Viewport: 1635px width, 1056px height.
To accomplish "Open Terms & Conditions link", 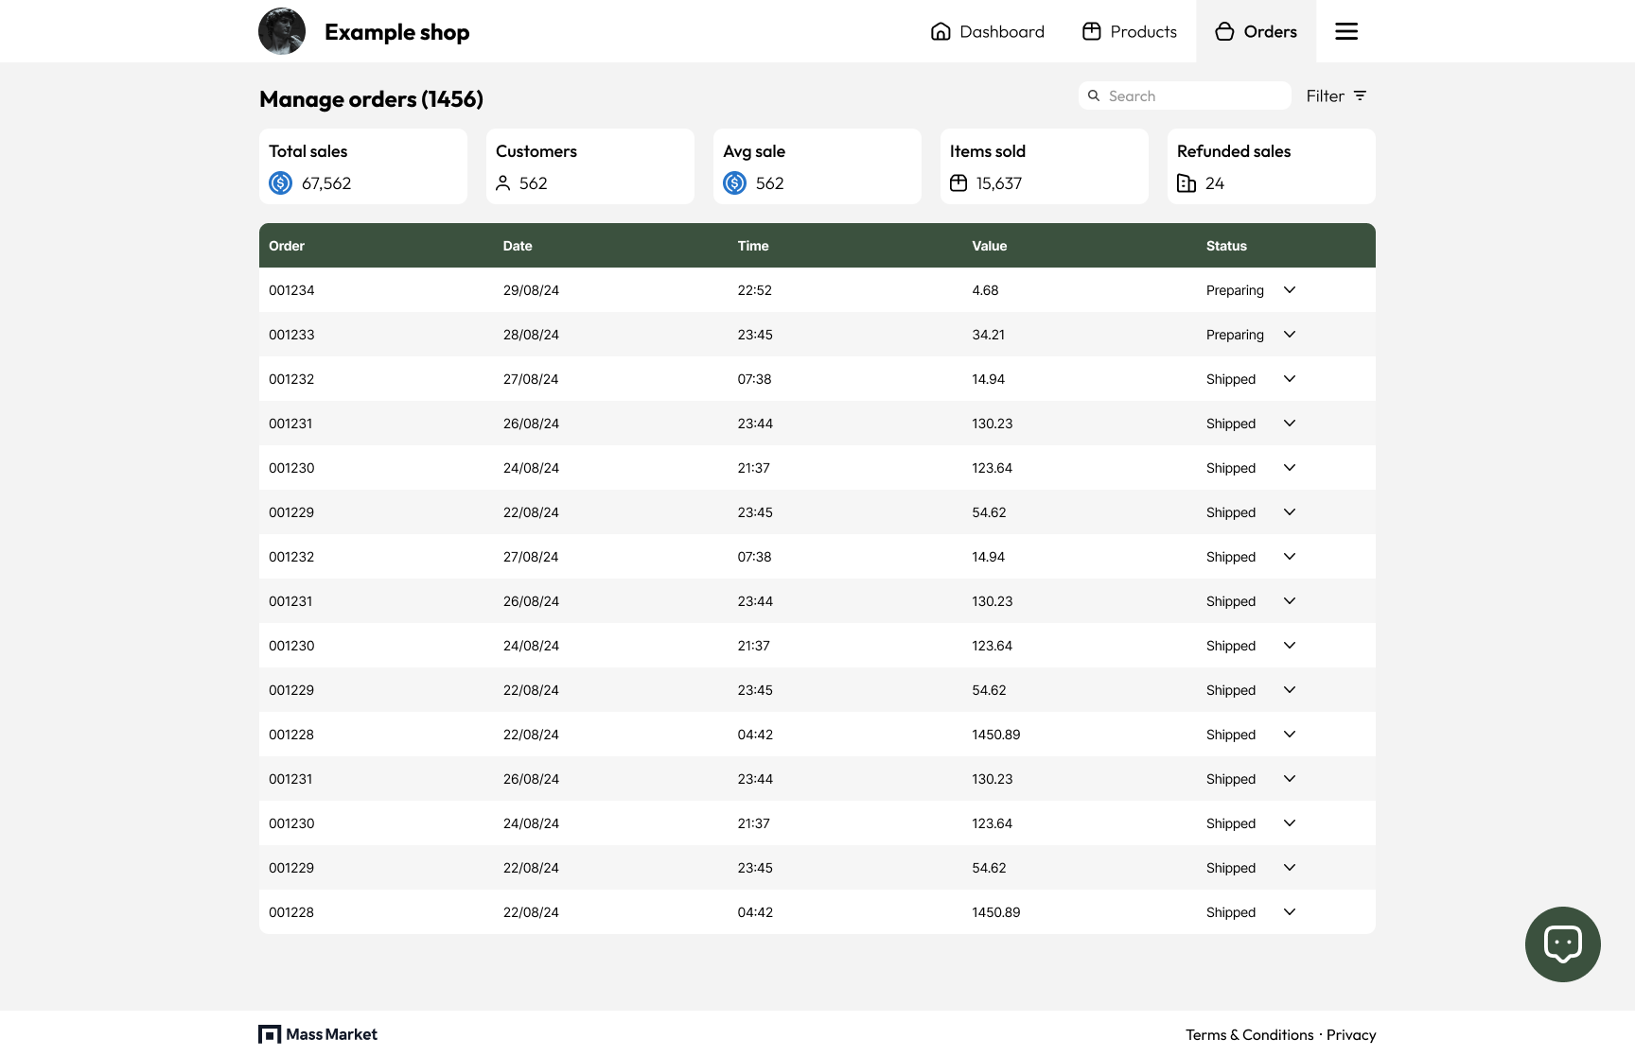I will point(1249,1034).
